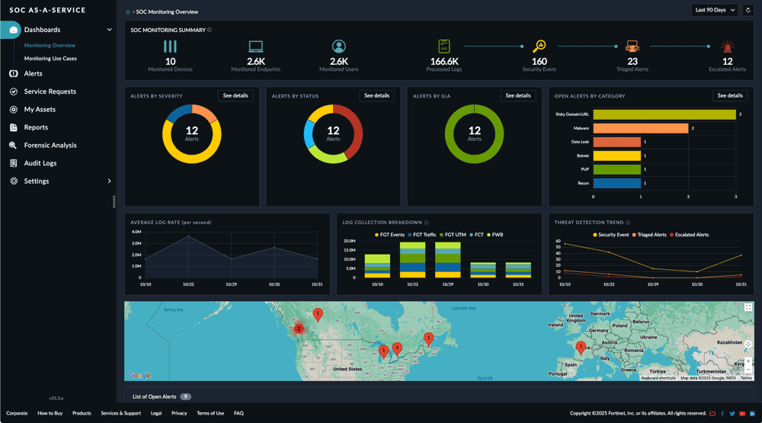Click the Malware bar in category chart
The width and height of the screenshot is (762, 423).
(640, 128)
